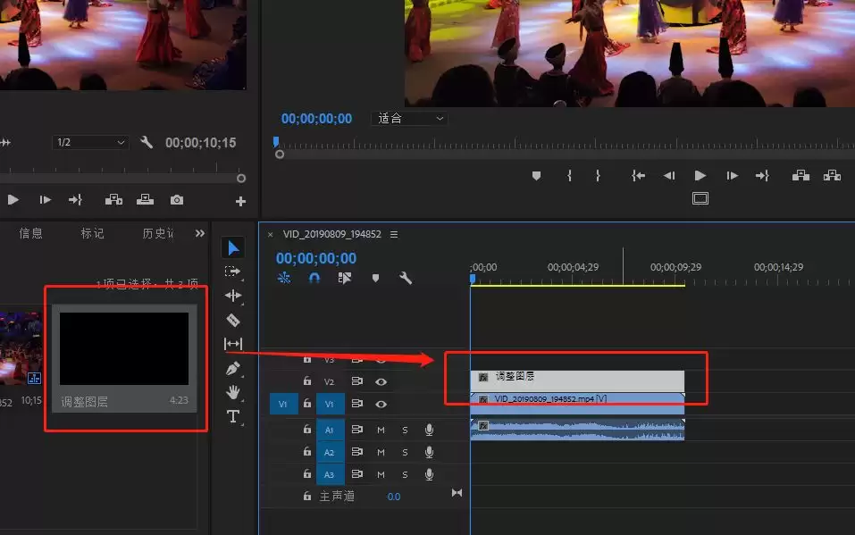
Task: Switch to the 历史记录 tab
Action: click(158, 233)
